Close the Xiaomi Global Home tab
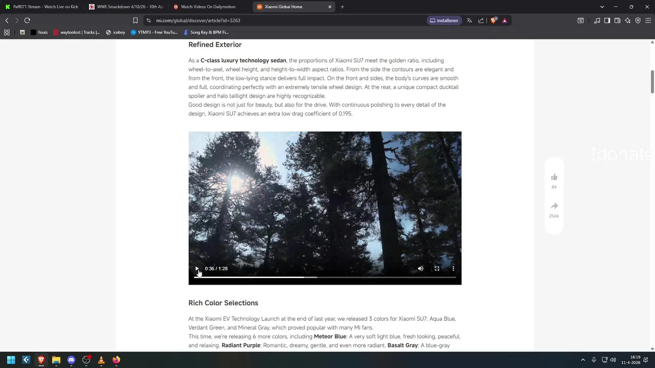655x368 pixels. coord(330,7)
